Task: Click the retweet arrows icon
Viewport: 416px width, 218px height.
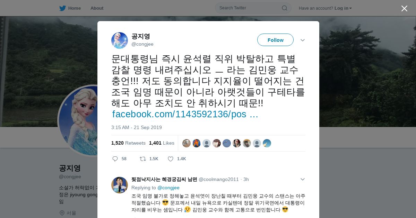Action: pos(142,159)
